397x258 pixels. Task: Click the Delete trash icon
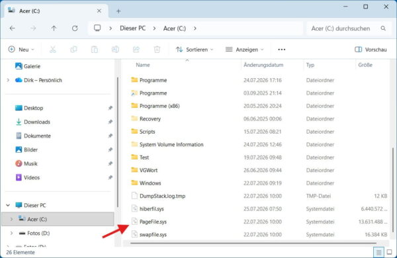coord(157,50)
